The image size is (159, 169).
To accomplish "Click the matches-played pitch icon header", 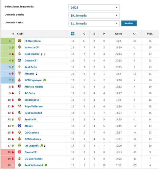I will pos(72,33).
